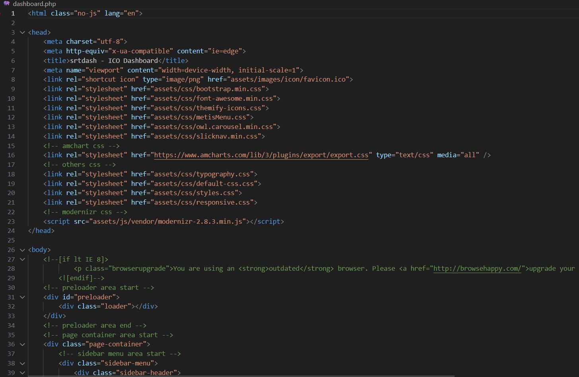Click the "loader" class value on line 32
This screenshot has width=579, height=377.
116,306
